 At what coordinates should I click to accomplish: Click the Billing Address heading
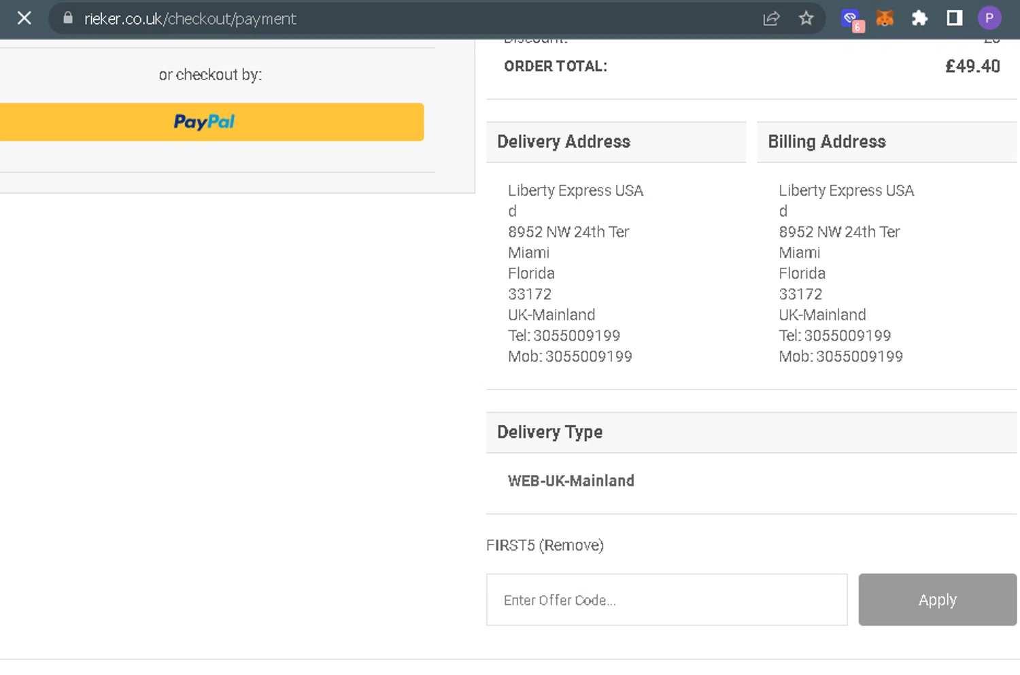827,141
